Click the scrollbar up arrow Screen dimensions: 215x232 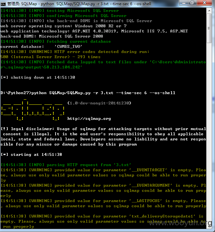click(x=209, y=11)
